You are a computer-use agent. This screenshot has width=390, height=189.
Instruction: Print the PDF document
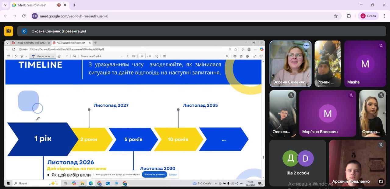(235, 56)
